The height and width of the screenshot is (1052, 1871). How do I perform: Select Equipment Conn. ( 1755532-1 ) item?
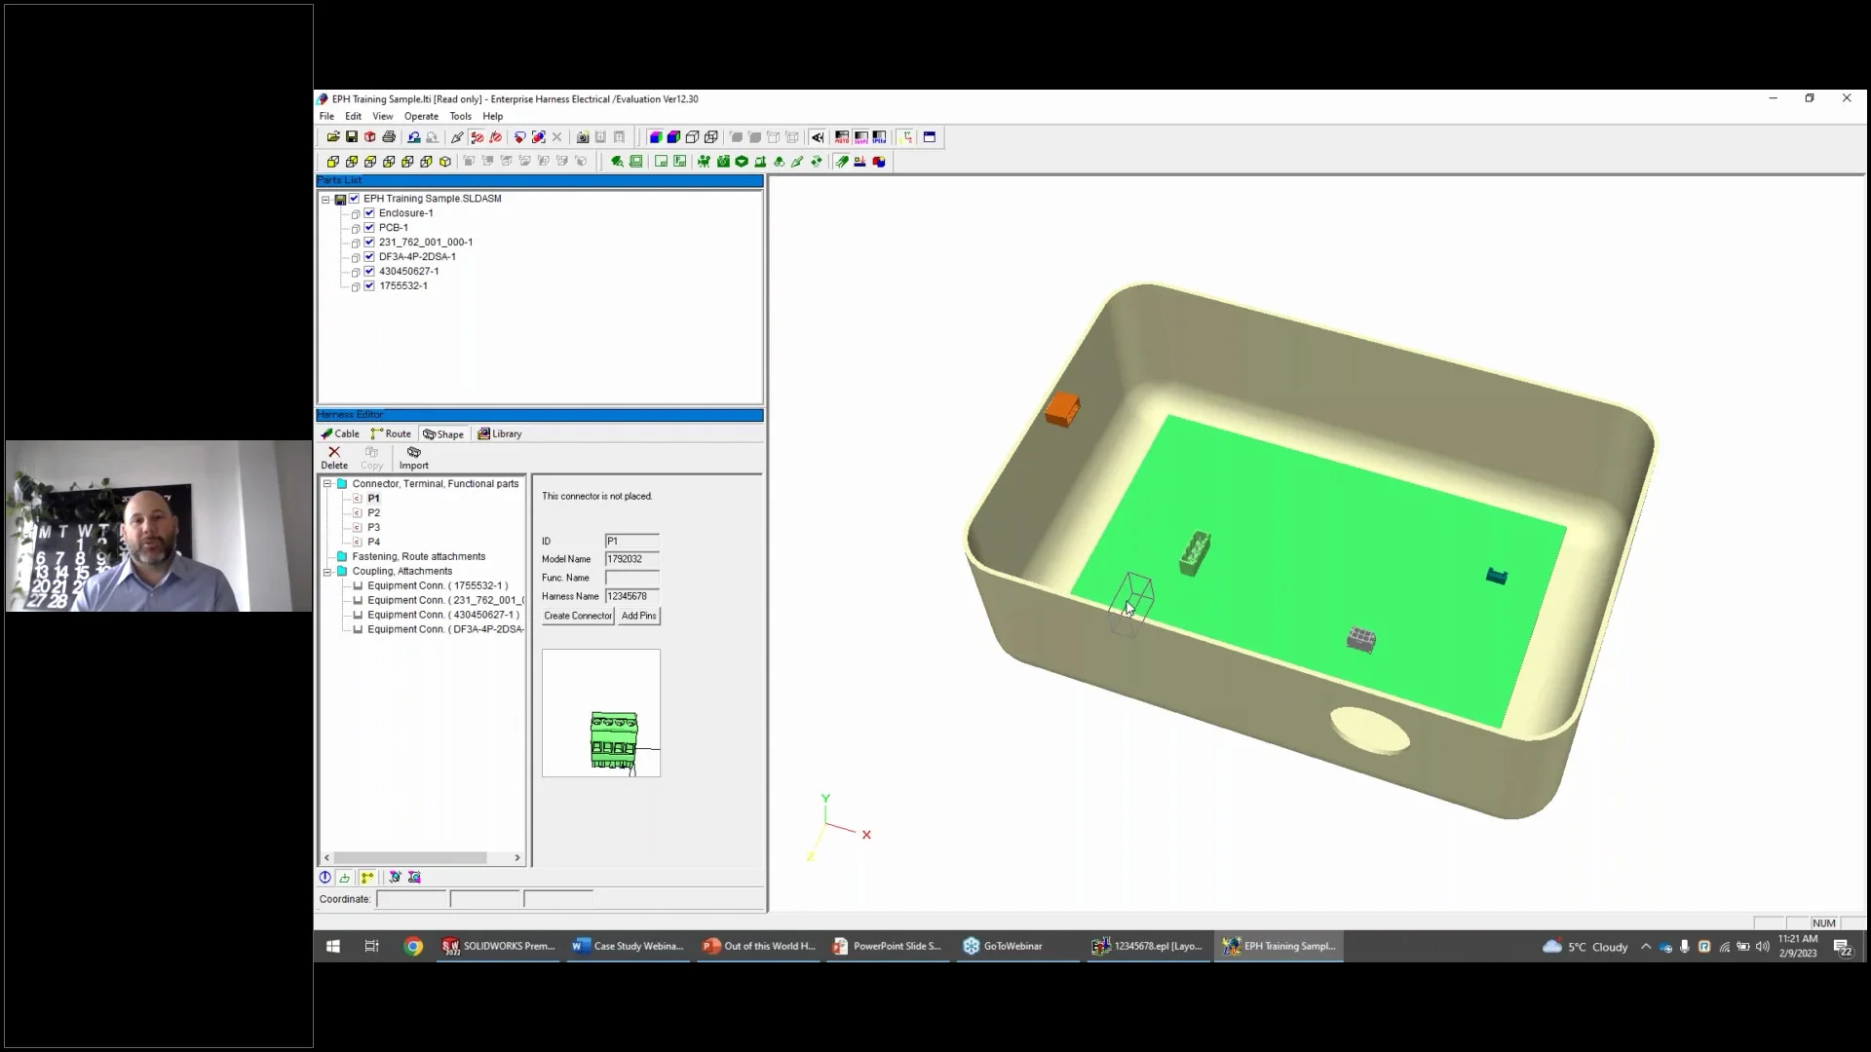pos(438,586)
